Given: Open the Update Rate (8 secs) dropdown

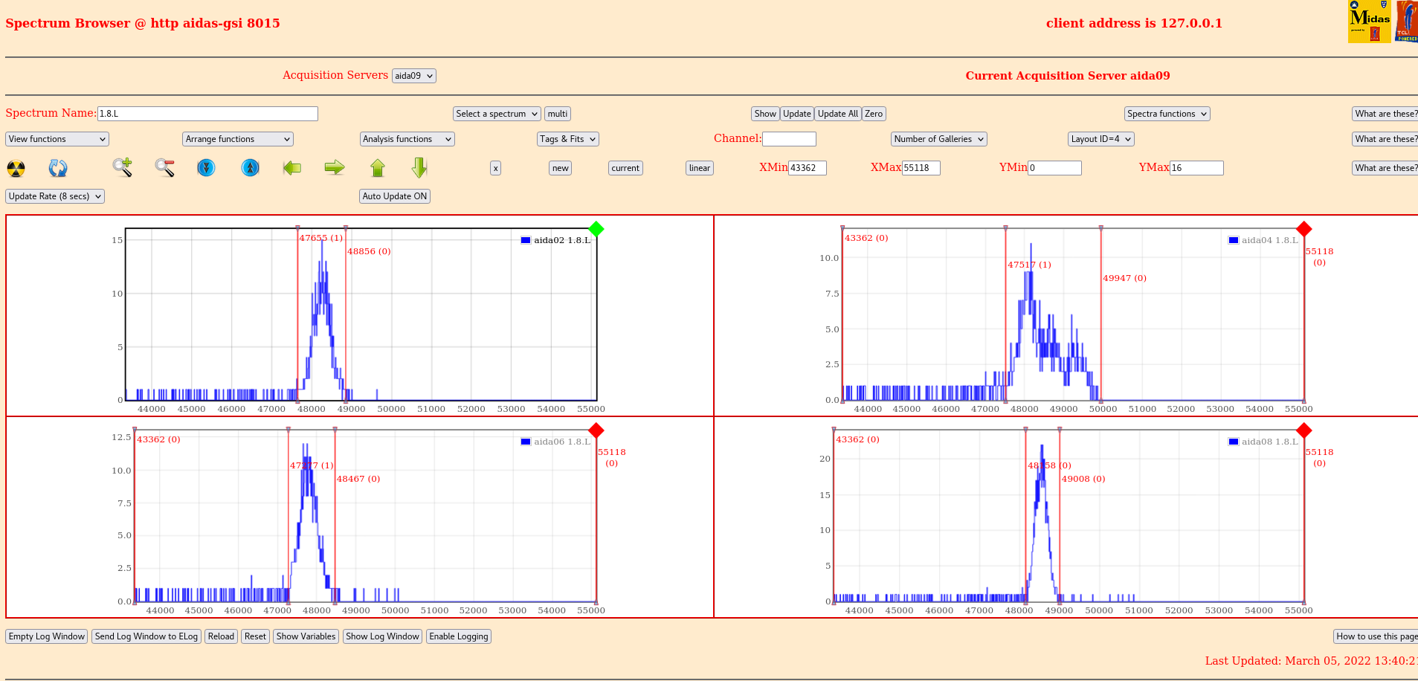Looking at the screenshot, I should [55, 196].
